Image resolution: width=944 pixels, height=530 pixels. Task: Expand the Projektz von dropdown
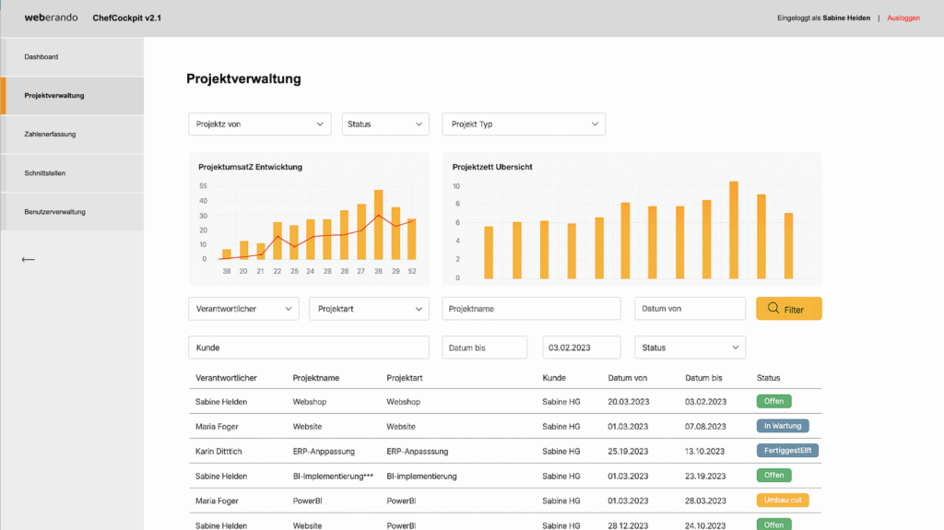[x=259, y=124]
